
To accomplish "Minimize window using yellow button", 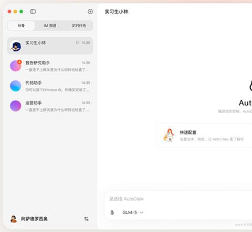I will (15, 12).
